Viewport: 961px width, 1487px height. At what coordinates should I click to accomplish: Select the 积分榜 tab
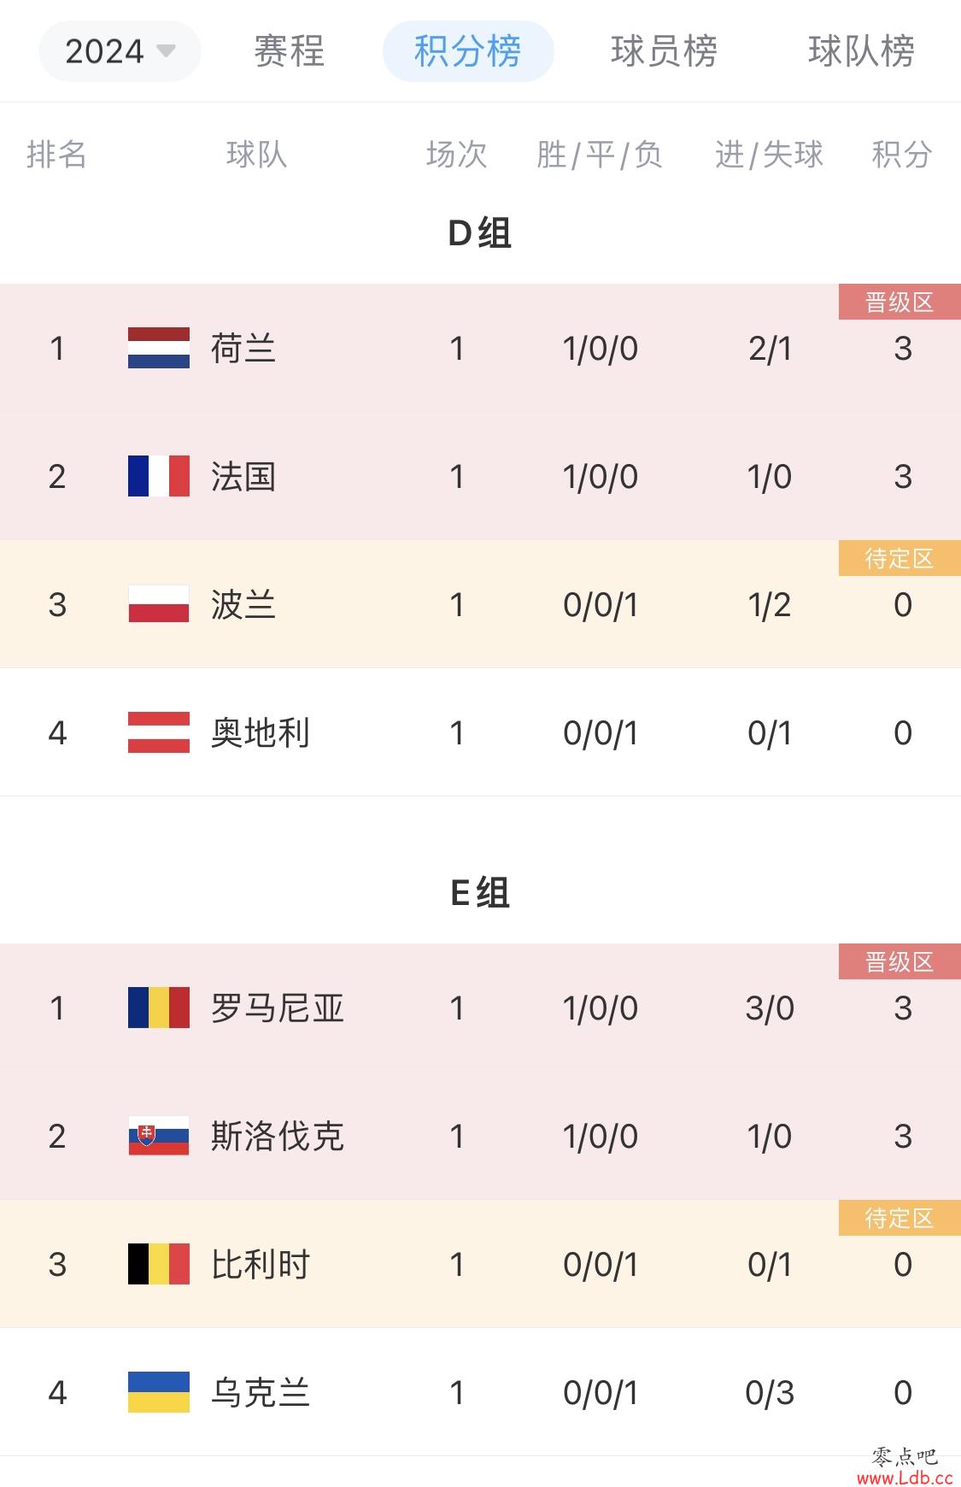tap(468, 51)
